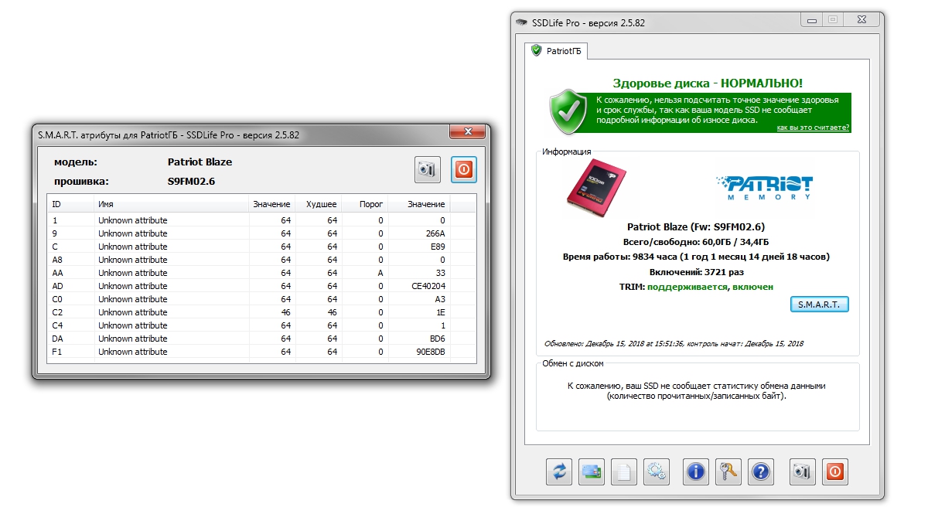Take screenshot of S.M.A.R.T. attributes window
Screen dimensions: 945x531
click(x=428, y=169)
